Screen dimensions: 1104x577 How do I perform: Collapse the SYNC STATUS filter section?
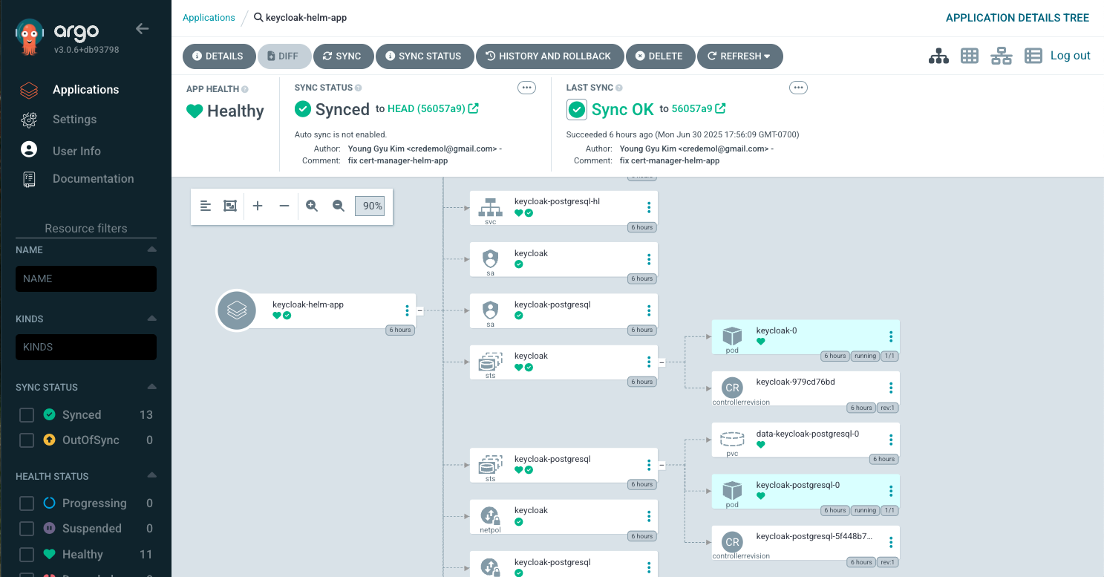coord(151,387)
